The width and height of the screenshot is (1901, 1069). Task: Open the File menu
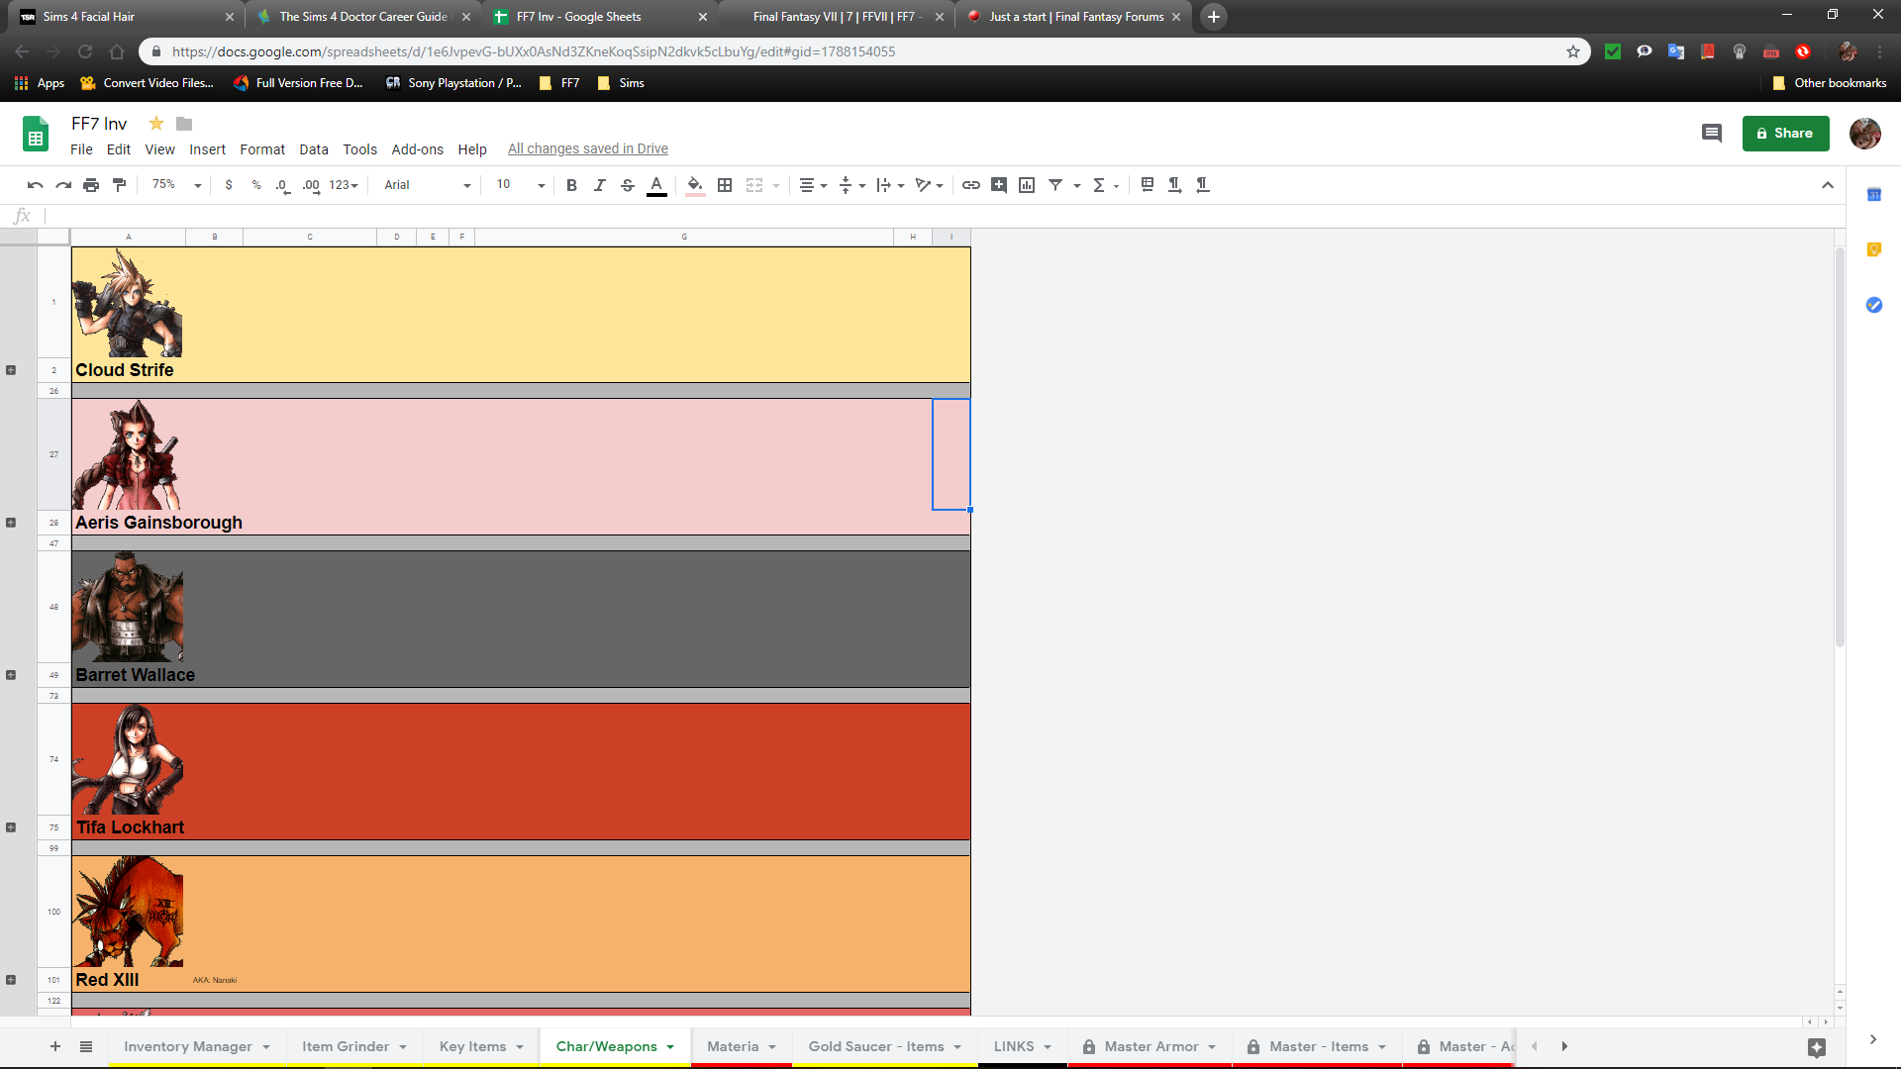coord(81,149)
